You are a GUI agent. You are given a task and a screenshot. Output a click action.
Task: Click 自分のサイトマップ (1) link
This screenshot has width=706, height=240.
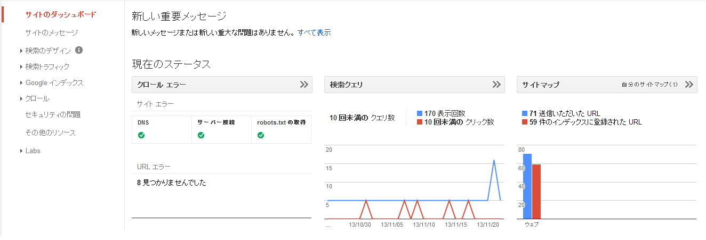(x=649, y=85)
